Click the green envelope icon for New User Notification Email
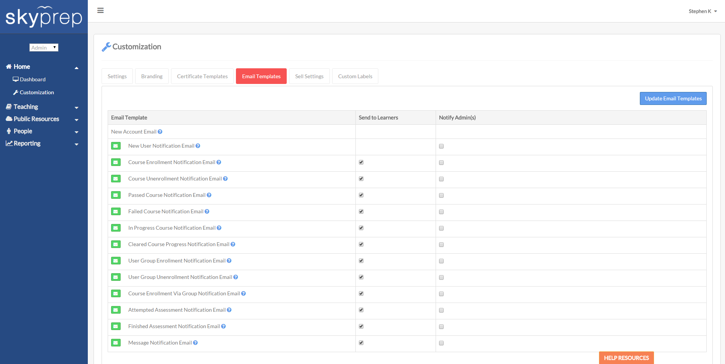The image size is (725, 364). (x=116, y=146)
